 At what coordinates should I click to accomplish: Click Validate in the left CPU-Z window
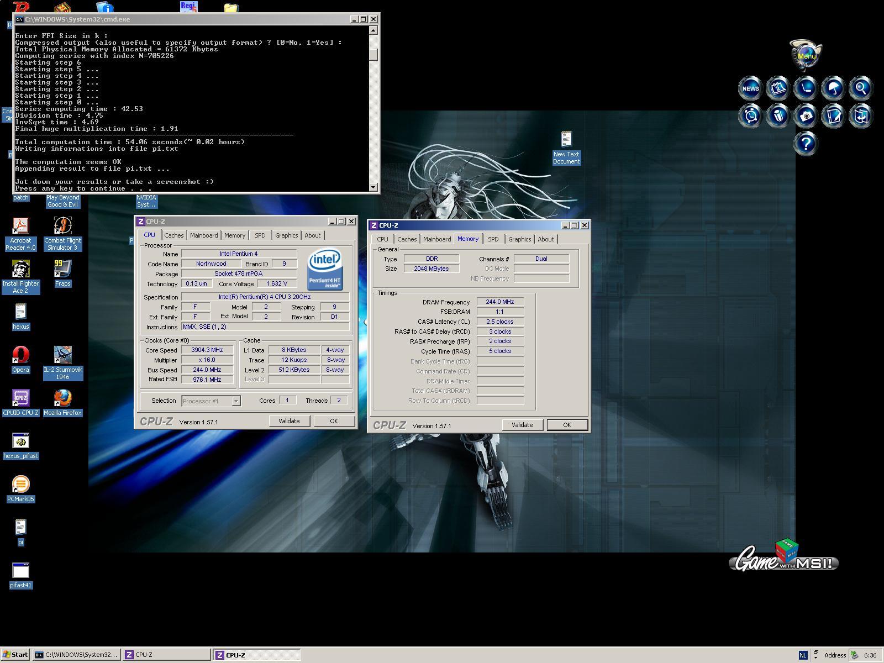289,421
